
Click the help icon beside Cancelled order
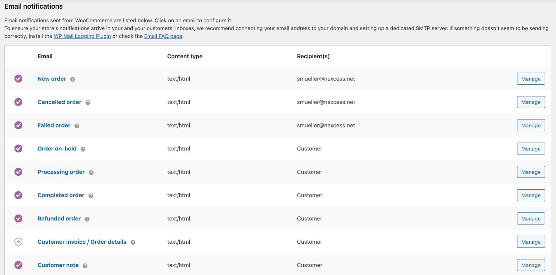pyautogui.click(x=88, y=102)
